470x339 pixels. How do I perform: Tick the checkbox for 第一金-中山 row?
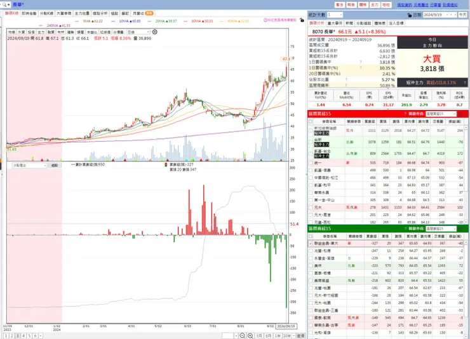[311, 200]
